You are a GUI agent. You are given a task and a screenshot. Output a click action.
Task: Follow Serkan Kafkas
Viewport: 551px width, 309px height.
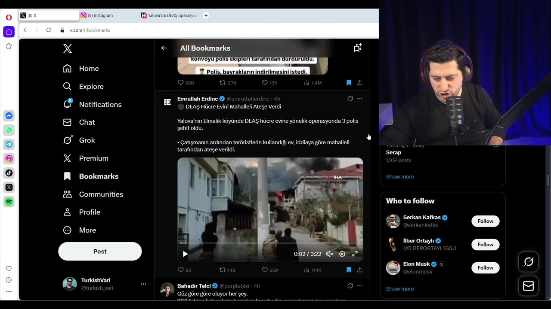point(485,221)
